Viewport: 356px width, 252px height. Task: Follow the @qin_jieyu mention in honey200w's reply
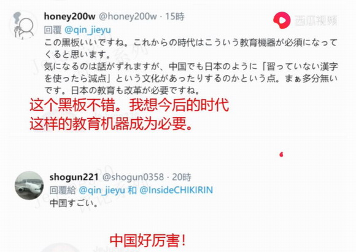88,30
